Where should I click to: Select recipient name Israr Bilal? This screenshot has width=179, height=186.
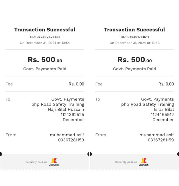coord(164,110)
